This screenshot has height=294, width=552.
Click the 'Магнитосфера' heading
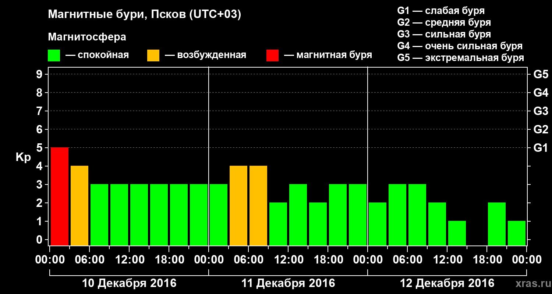(x=87, y=37)
